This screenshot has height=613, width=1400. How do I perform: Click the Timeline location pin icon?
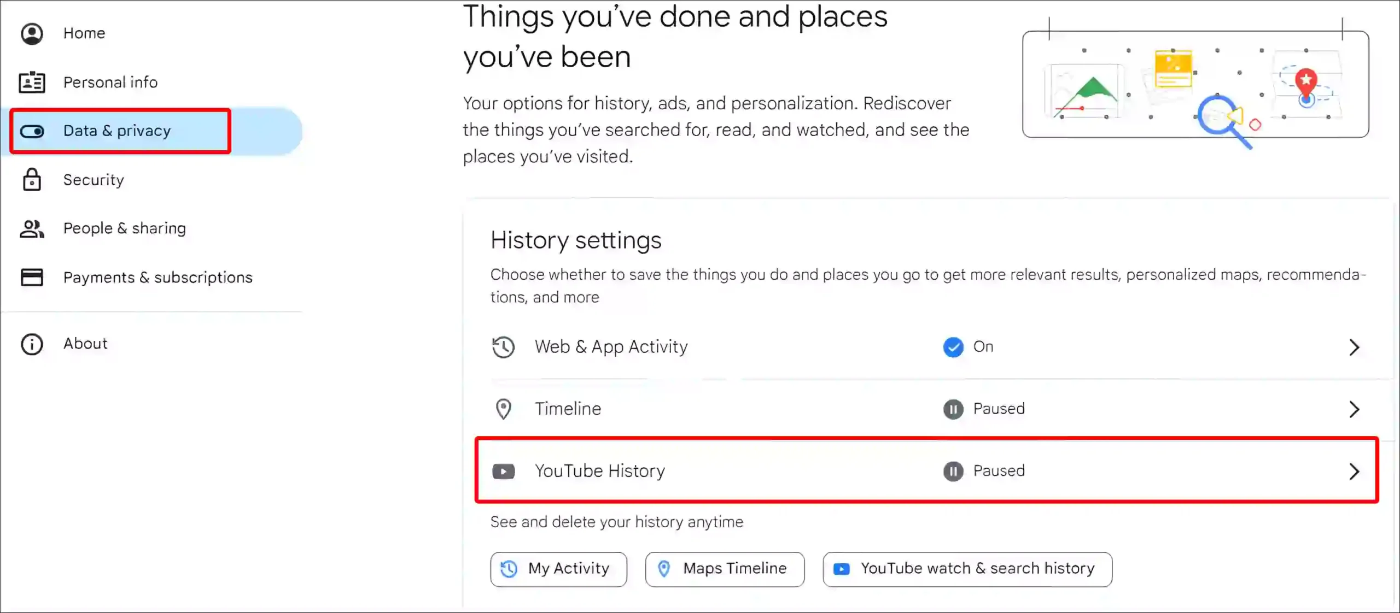(x=503, y=409)
